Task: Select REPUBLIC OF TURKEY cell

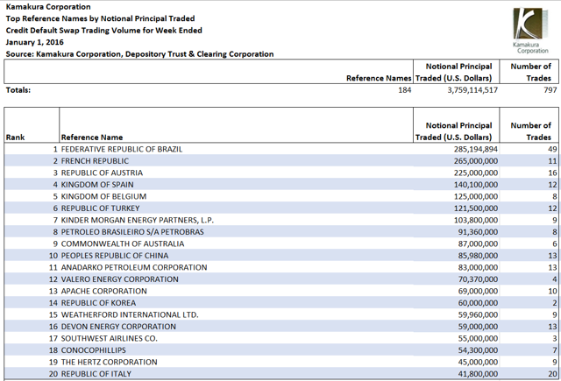Action: coord(101,208)
